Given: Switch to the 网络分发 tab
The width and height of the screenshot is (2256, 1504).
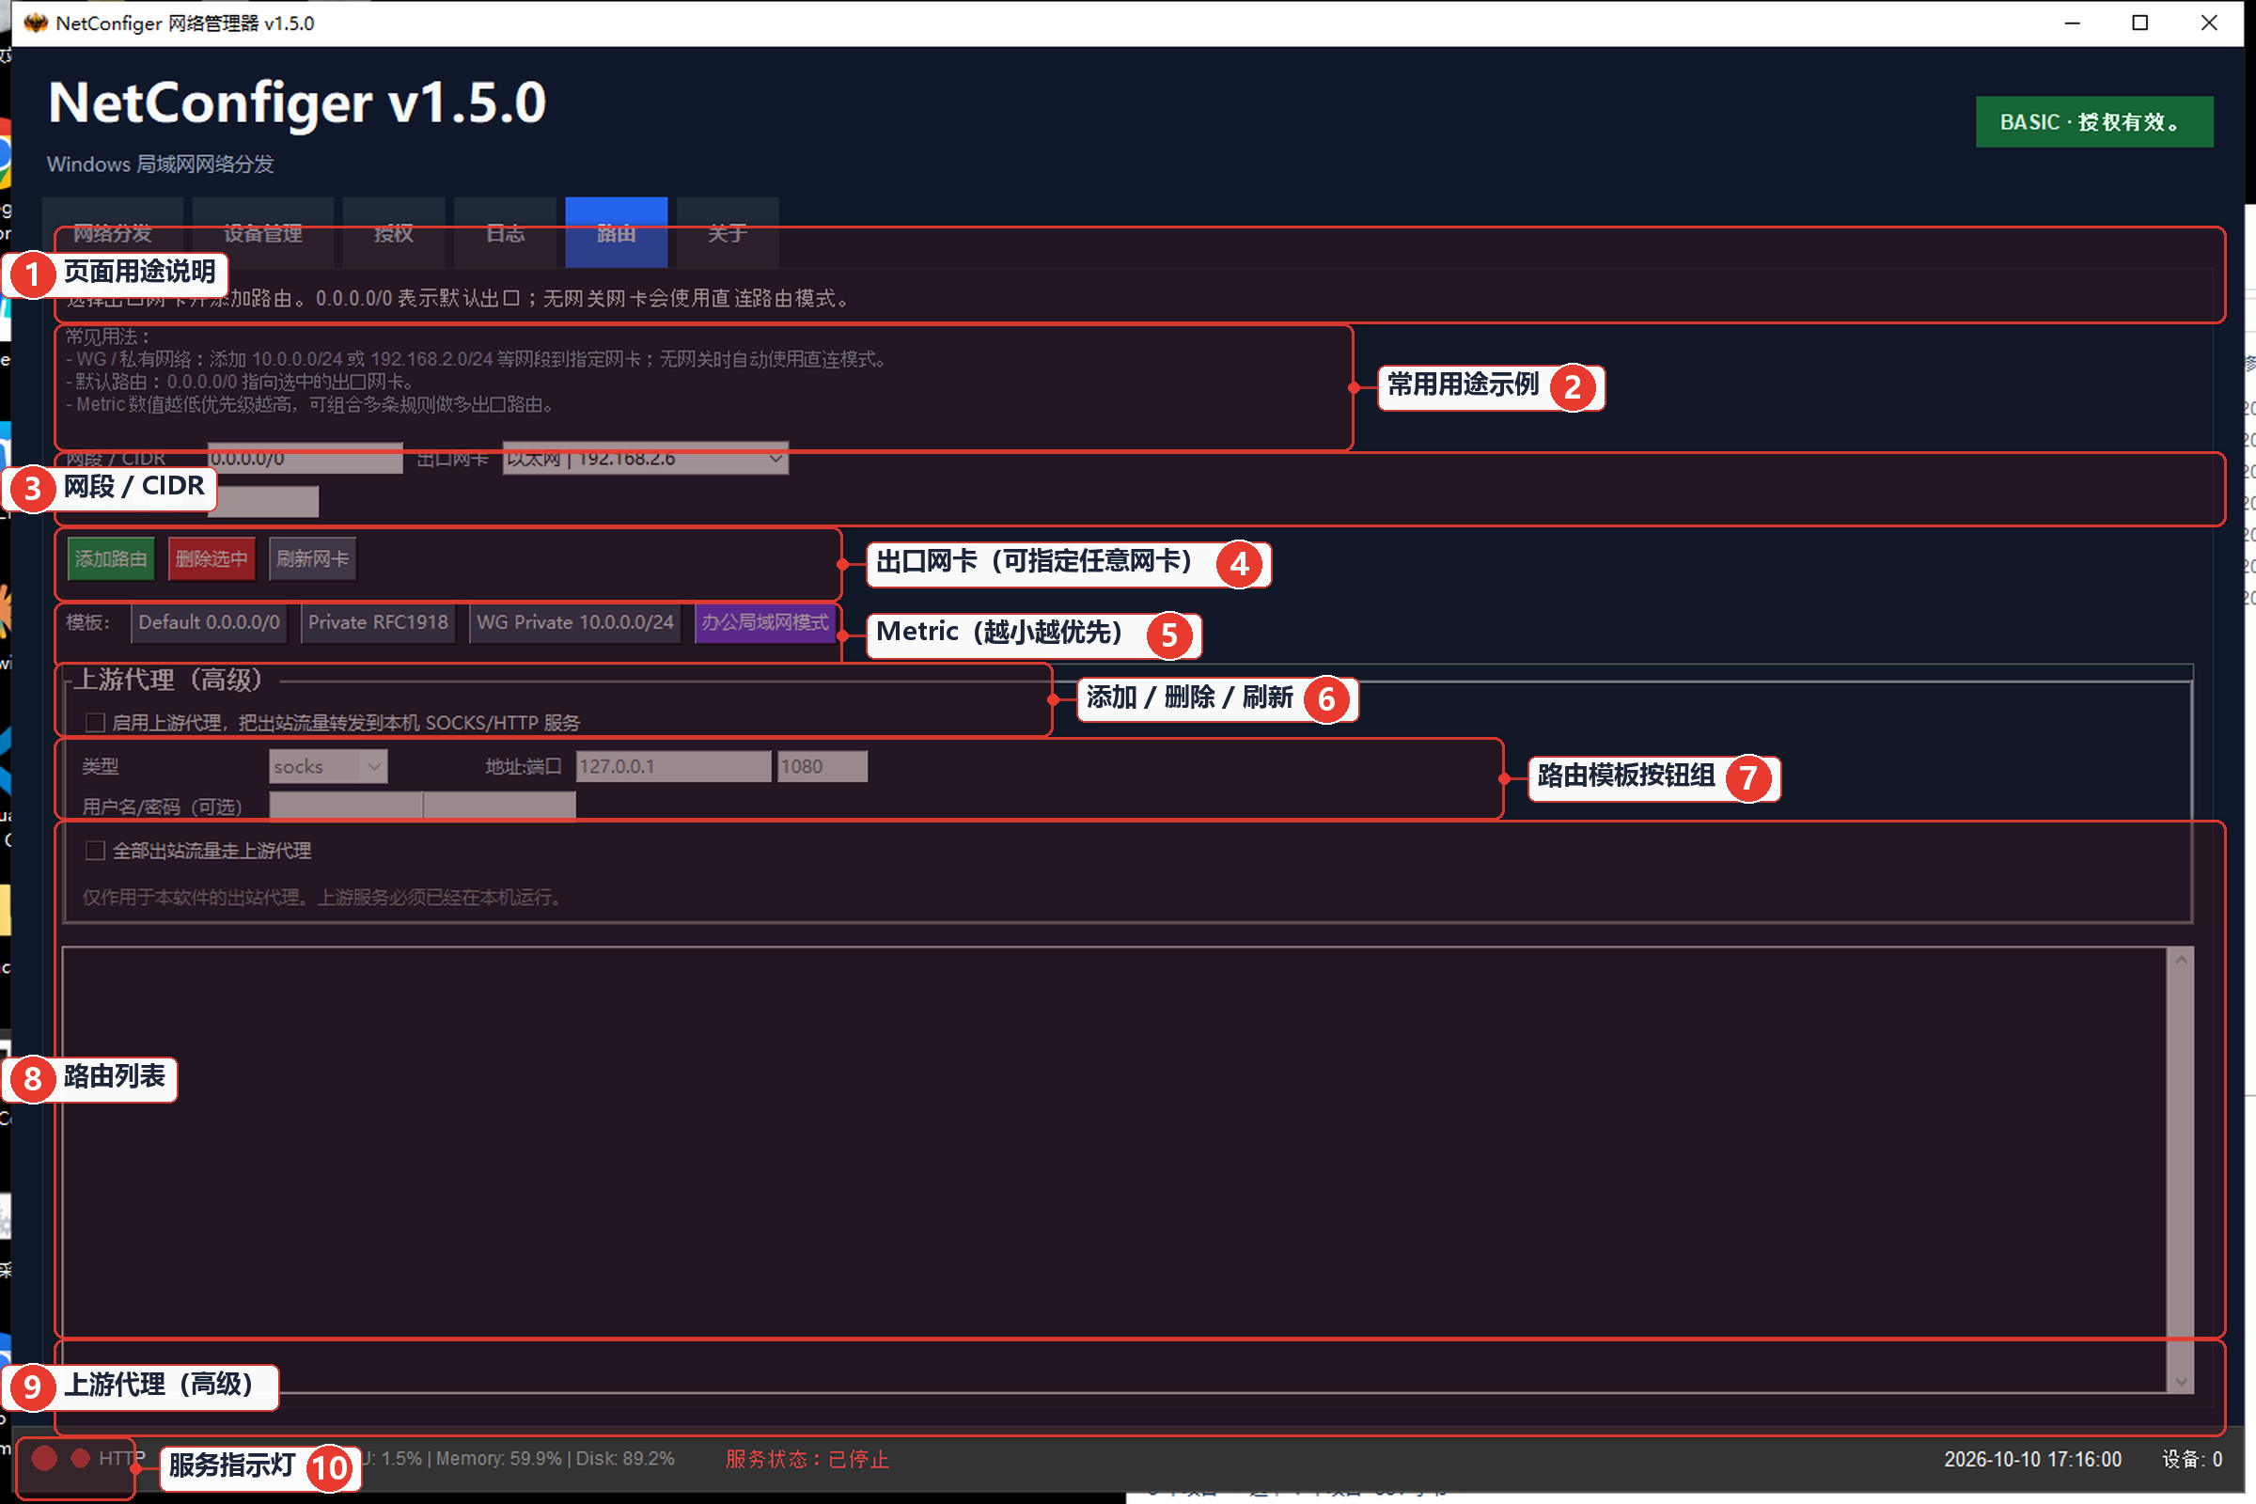Looking at the screenshot, I should pyautogui.click(x=113, y=232).
